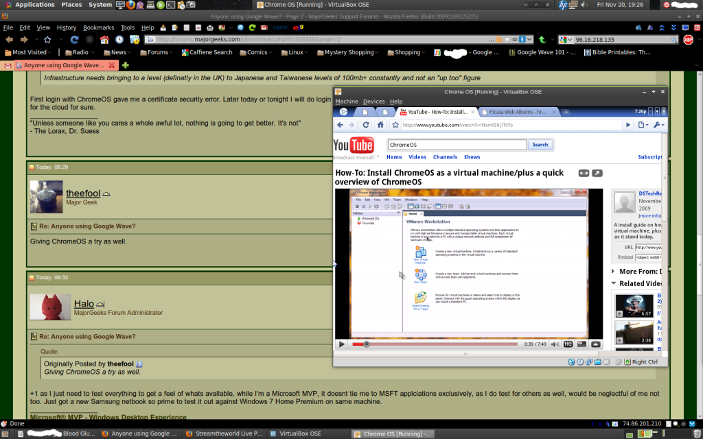Click the YouTube search input field
703x439 pixels.
point(457,145)
